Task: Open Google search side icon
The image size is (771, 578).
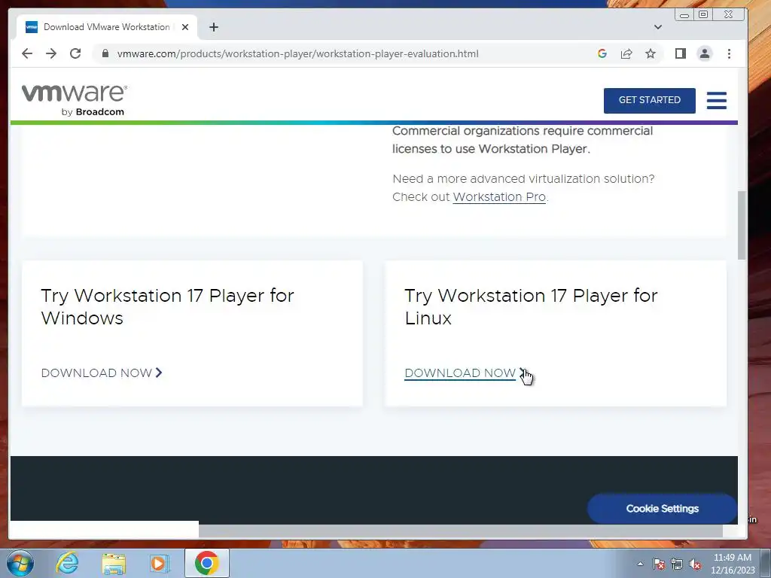Action: tap(602, 53)
